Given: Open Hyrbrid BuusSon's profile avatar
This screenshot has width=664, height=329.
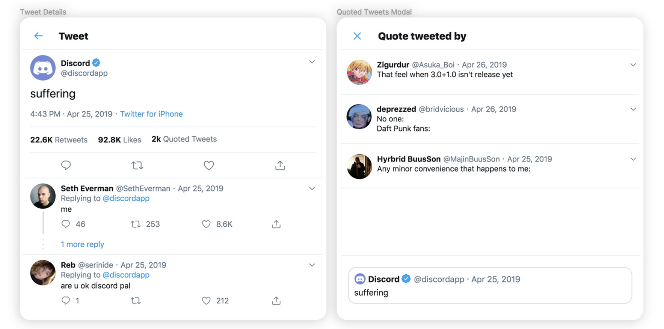Looking at the screenshot, I should click(x=359, y=166).
